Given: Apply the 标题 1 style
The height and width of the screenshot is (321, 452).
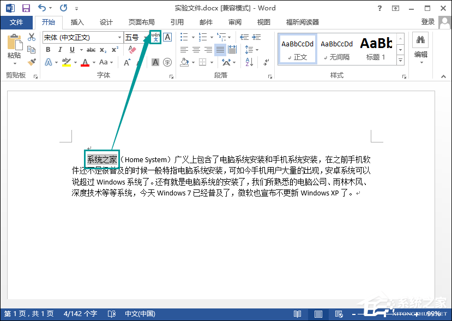Looking at the screenshot, I should point(376,49).
